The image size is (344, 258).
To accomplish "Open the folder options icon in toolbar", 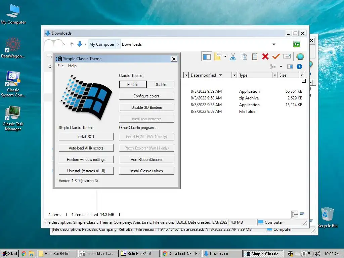I will pyautogui.click(x=218, y=56).
